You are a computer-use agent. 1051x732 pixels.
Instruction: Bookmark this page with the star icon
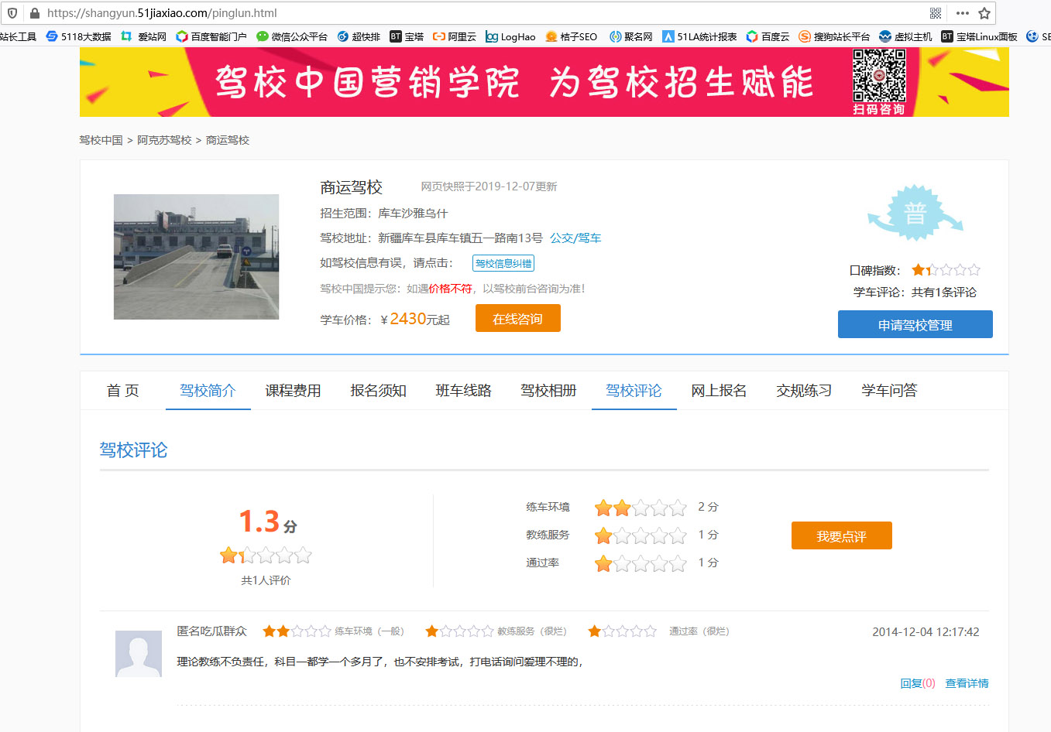click(984, 13)
